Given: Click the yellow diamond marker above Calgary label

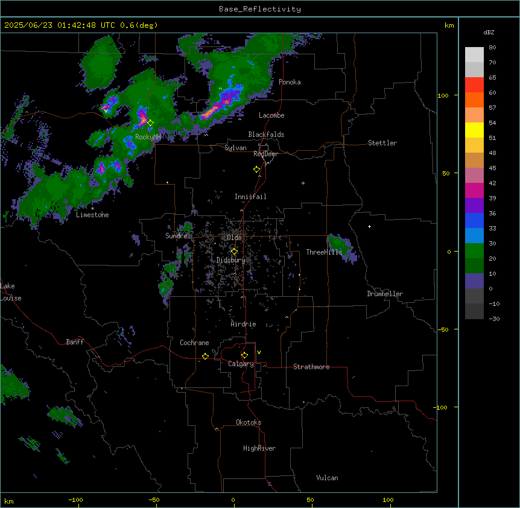Looking at the screenshot, I should (x=244, y=355).
